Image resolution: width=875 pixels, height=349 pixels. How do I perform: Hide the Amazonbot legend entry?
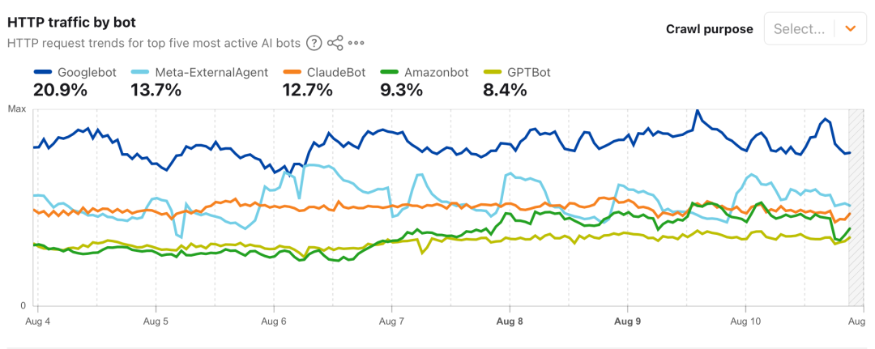[424, 72]
